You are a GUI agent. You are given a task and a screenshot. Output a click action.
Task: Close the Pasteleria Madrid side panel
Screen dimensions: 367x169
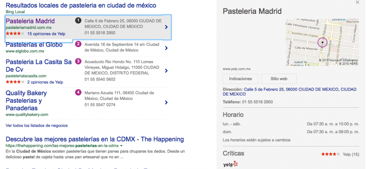point(357,2)
